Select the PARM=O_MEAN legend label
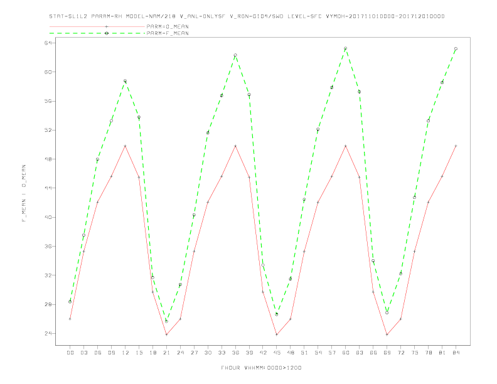497x384 pixels. tap(168, 26)
